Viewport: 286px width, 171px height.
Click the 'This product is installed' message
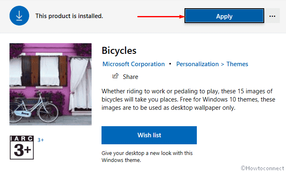coord(69,16)
